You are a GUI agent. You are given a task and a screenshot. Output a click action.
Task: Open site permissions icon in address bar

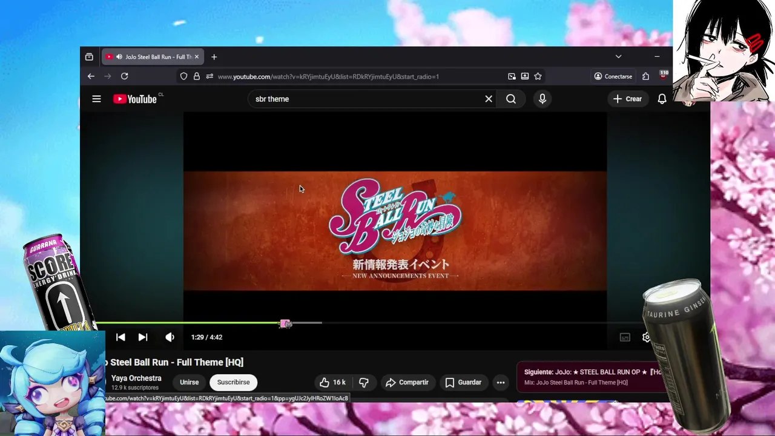[x=209, y=76]
